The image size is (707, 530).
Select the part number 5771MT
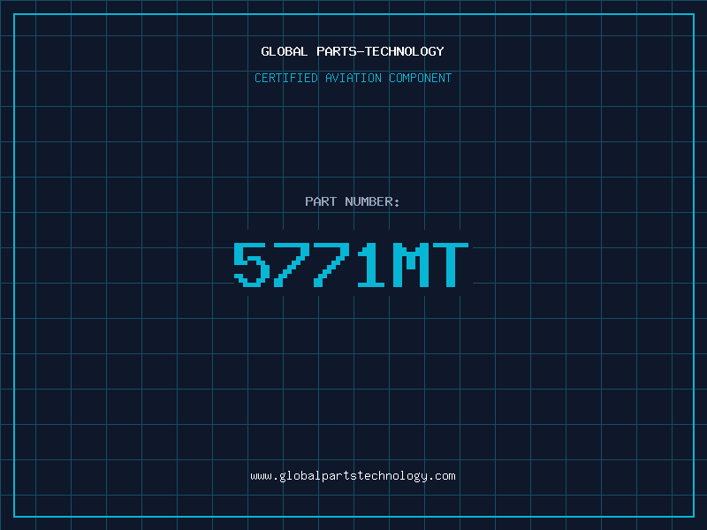tap(351, 265)
